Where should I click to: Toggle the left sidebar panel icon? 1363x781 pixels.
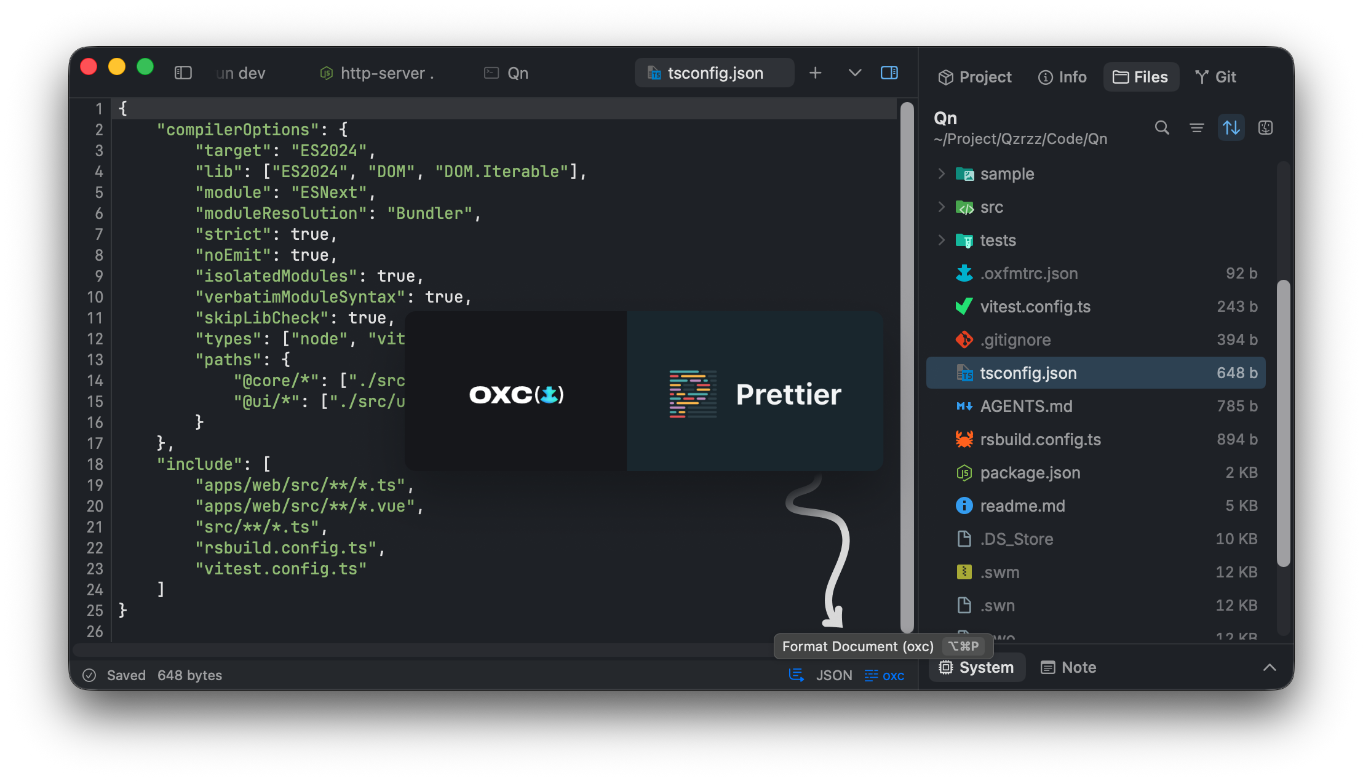click(183, 73)
